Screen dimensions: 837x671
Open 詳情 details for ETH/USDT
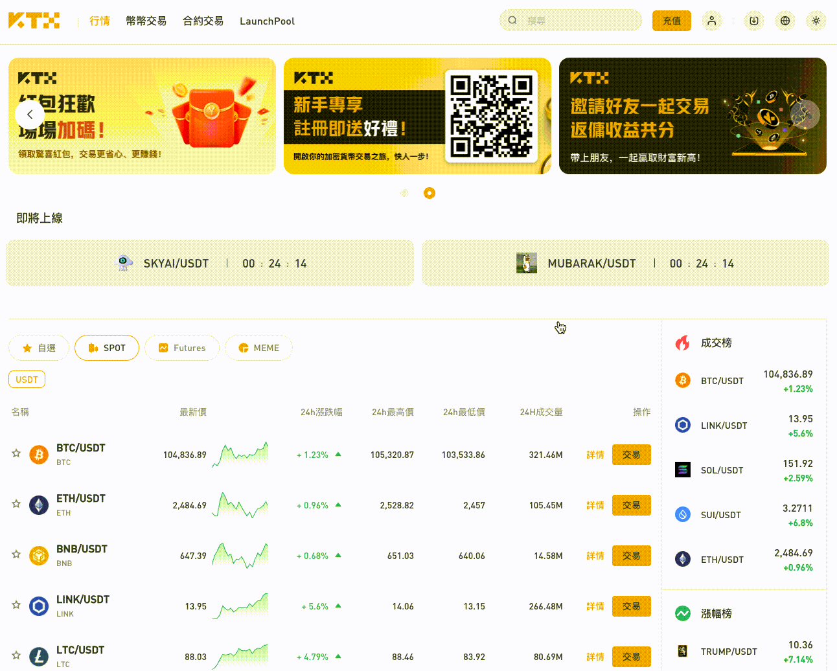click(595, 505)
